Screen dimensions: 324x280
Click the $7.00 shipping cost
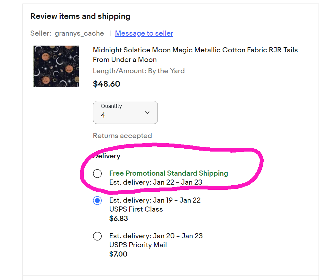coord(118,254)
